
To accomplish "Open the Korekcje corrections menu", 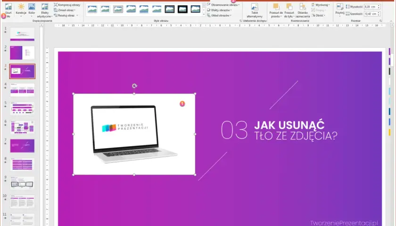I will click(21, 10).
